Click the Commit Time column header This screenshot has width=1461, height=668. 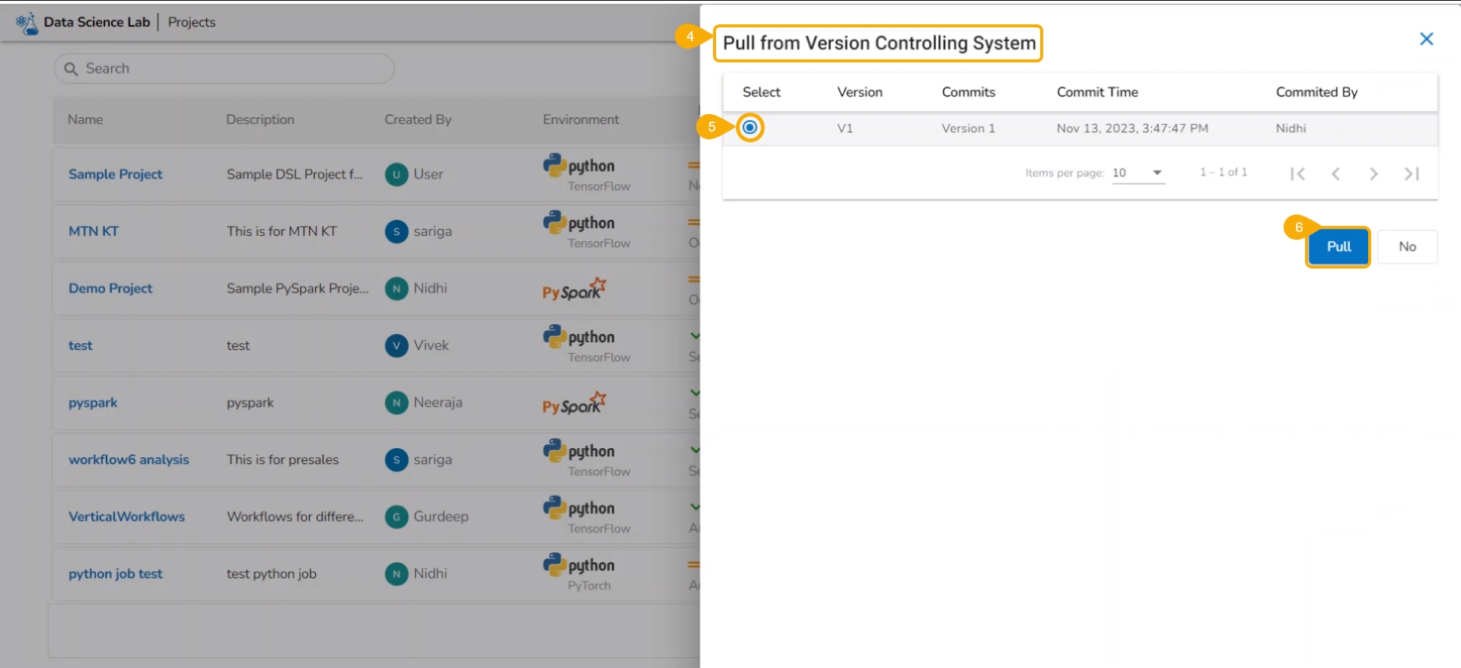tap(1097, 92)
